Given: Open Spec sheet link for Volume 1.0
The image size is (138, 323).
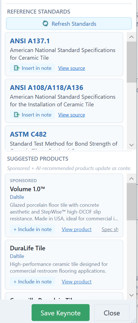Looking at the screenshot, I should [110, 229].
